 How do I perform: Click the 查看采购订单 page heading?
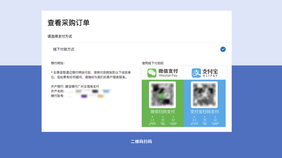(69, 23)
